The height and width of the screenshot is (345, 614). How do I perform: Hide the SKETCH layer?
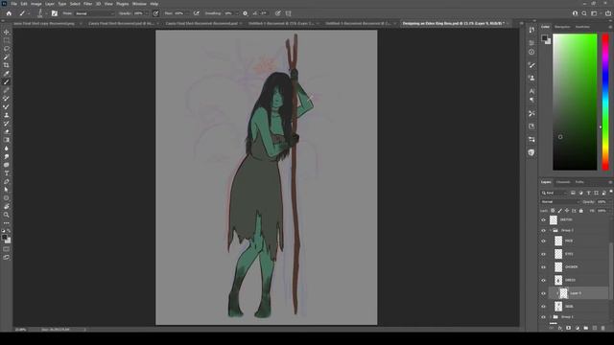[544, 219]
